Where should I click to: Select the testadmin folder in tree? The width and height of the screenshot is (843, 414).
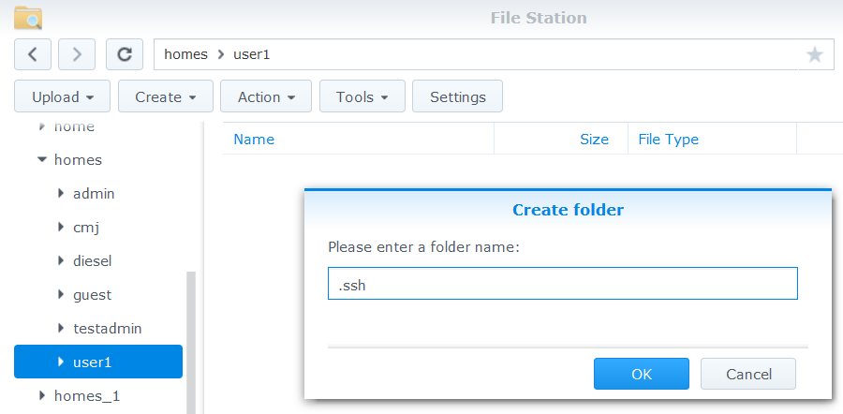point(108,328)
